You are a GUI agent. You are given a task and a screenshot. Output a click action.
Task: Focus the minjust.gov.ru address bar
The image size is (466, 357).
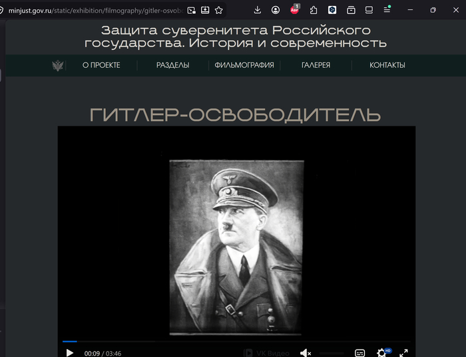point(95,11)
